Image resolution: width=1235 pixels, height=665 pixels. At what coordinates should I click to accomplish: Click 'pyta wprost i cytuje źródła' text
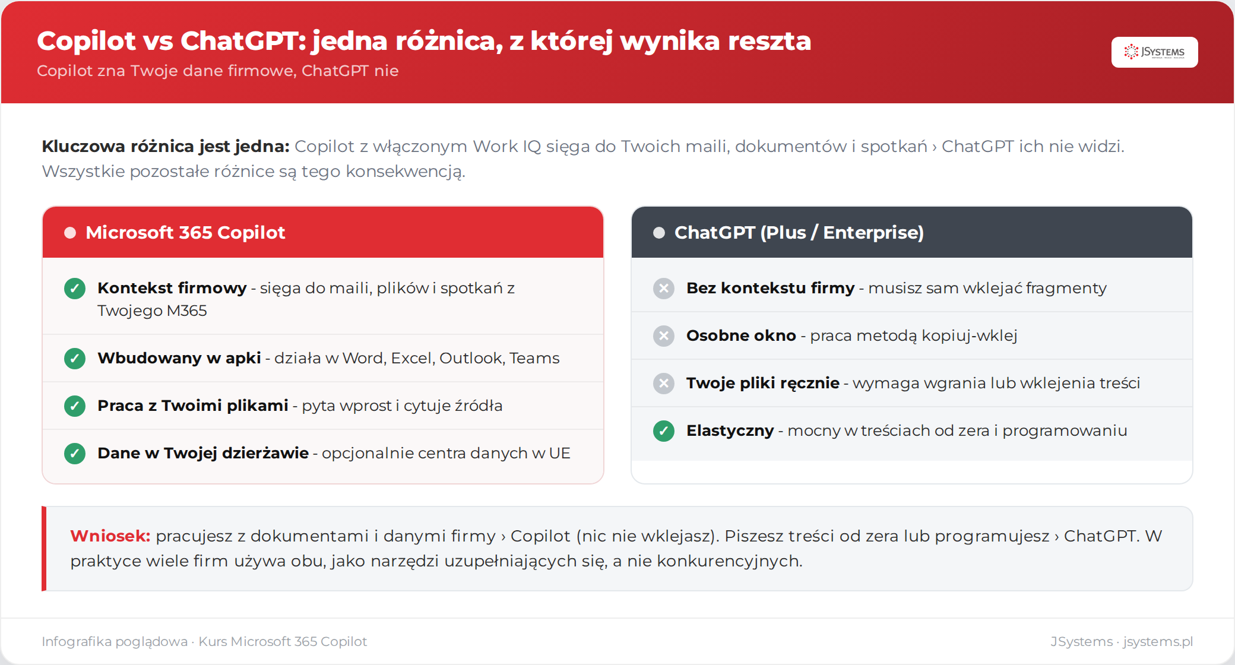(402, 406)
